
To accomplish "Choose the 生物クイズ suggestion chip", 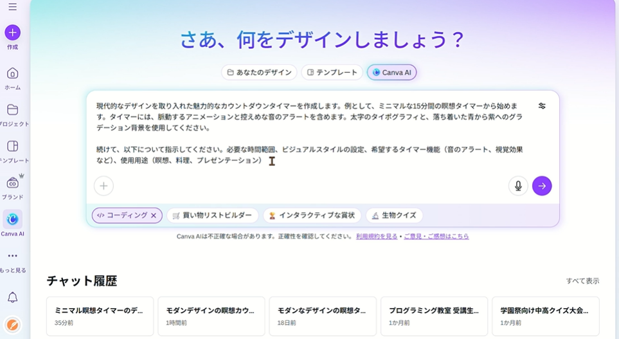I will point(394,215).
